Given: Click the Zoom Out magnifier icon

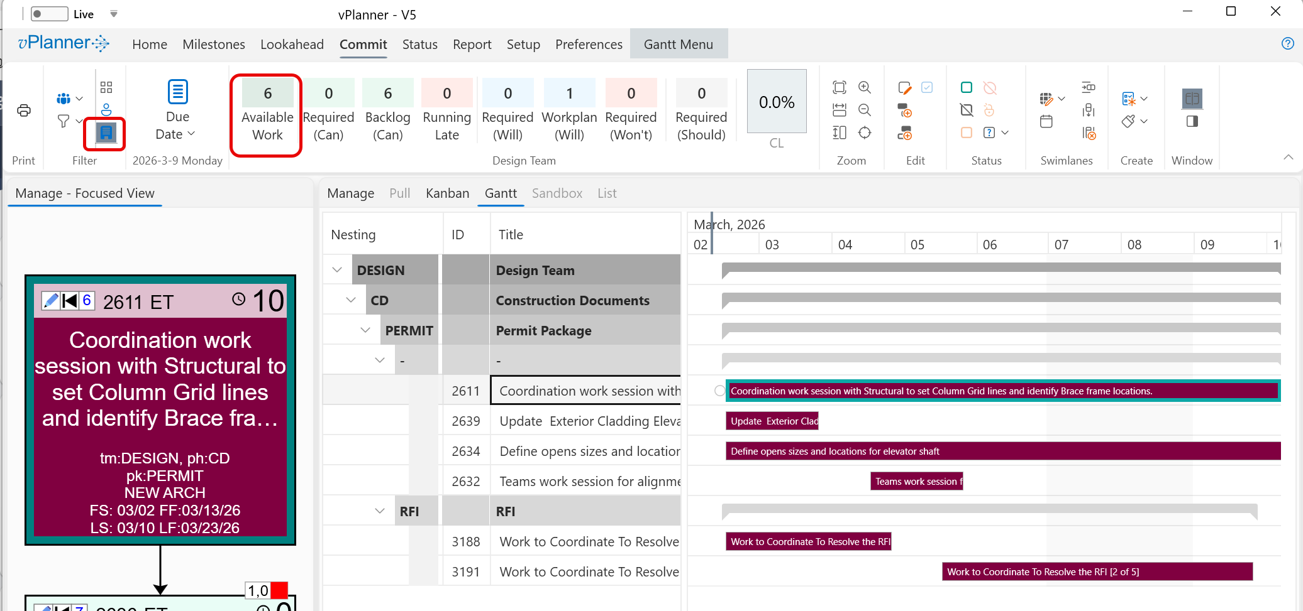Looking at the screenshot, I should (x=865, y=110).
